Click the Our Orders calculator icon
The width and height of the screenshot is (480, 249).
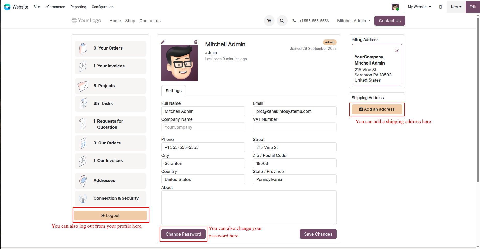pyautogui.click(x=83, y=143)
